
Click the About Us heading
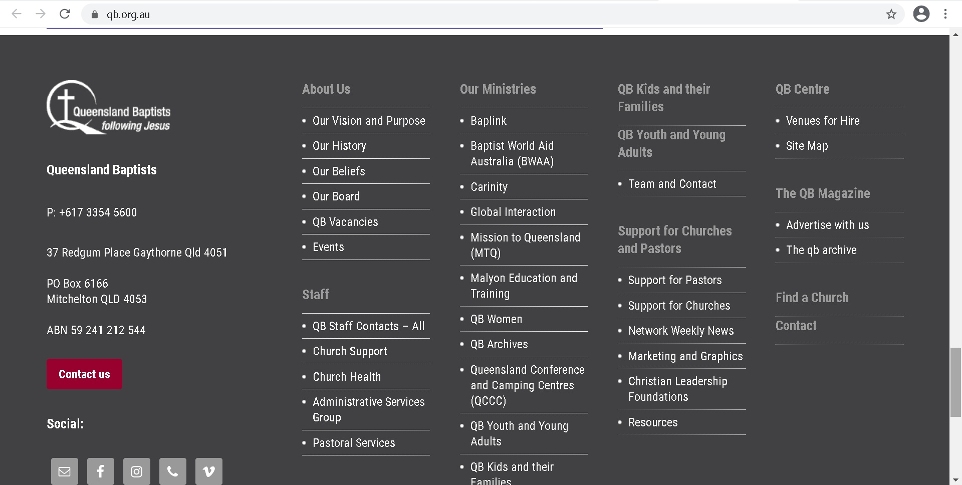coord(326,89)
